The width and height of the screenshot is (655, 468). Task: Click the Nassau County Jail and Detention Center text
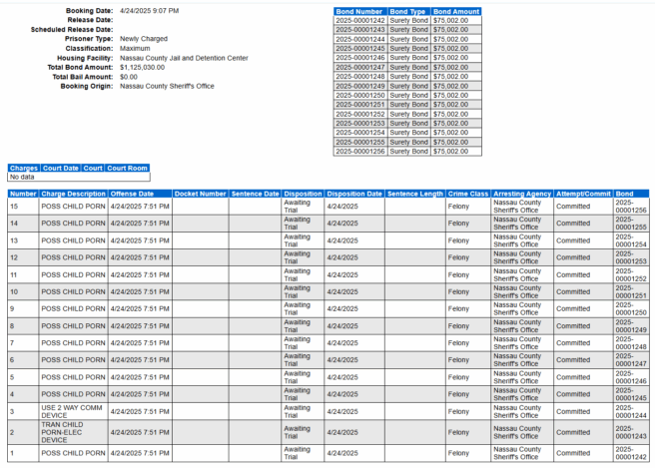pyautogui.click(x=184, y=58)
